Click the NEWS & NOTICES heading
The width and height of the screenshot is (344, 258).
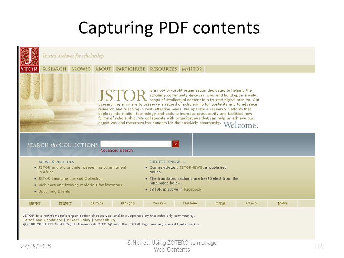(56, 162)
